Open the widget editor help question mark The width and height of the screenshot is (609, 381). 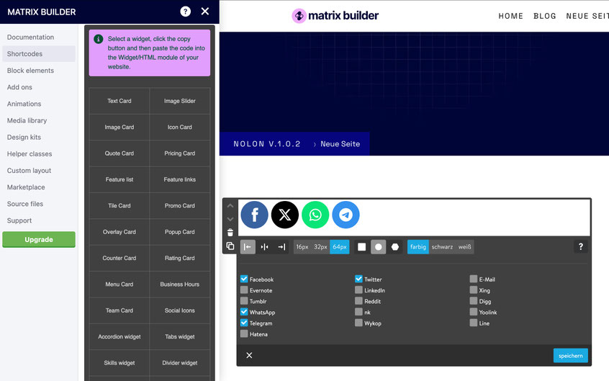[x=581, y=246]
